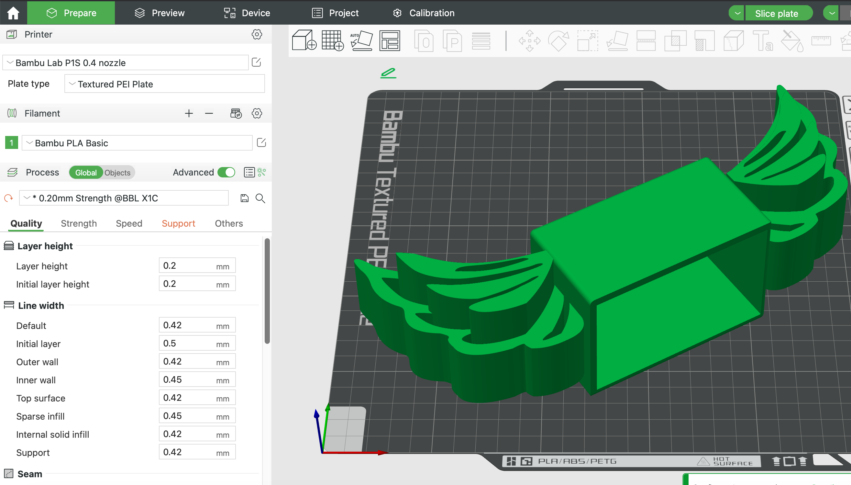The image size is (851, 485).
Task: Click the Variable layer height icon
Action: (481, 41)
